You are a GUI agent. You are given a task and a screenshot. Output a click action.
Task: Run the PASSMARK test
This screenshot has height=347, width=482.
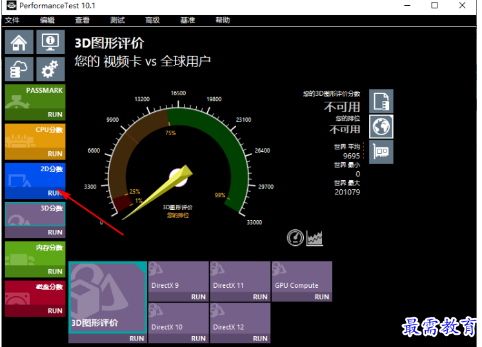pyautogui.click(x=55, y=115)
